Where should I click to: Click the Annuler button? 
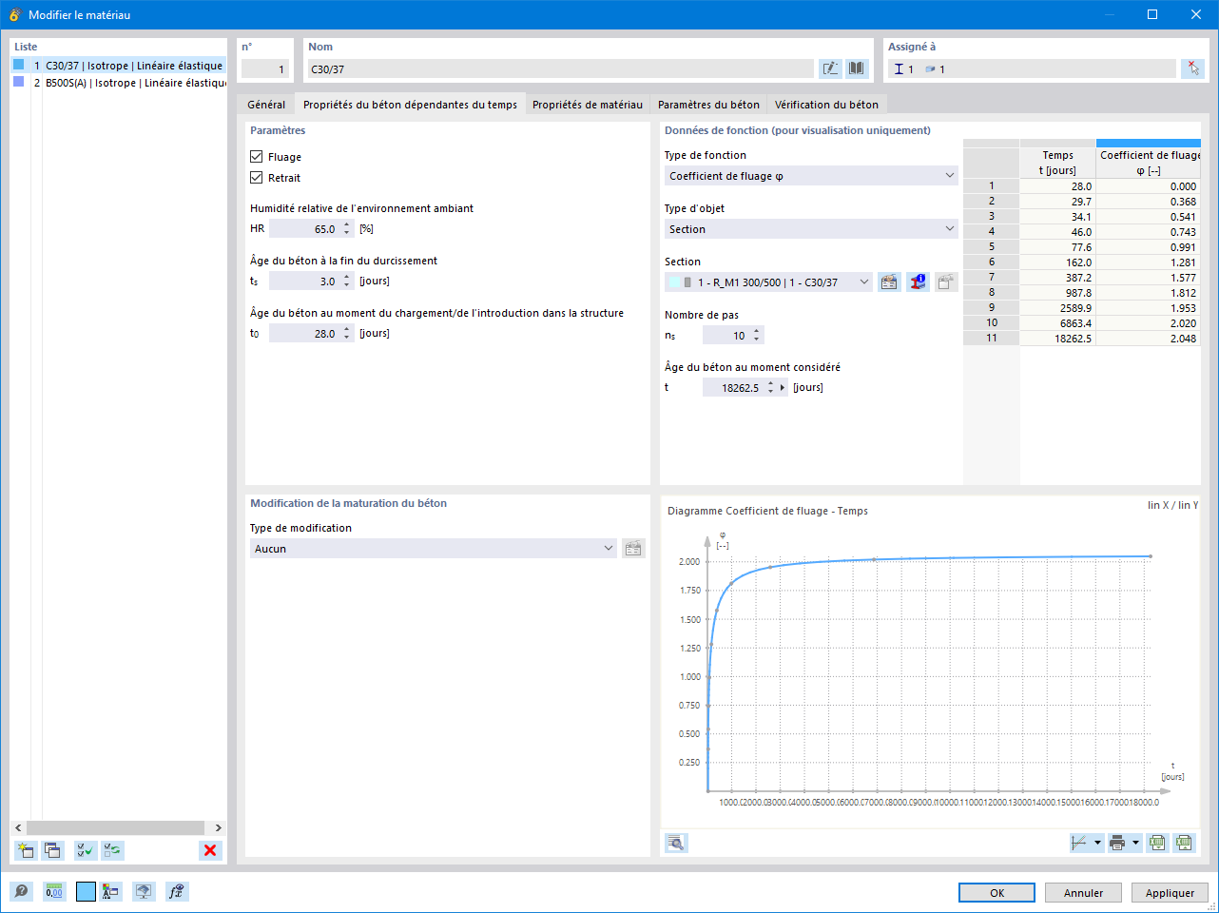(1084, 893)
